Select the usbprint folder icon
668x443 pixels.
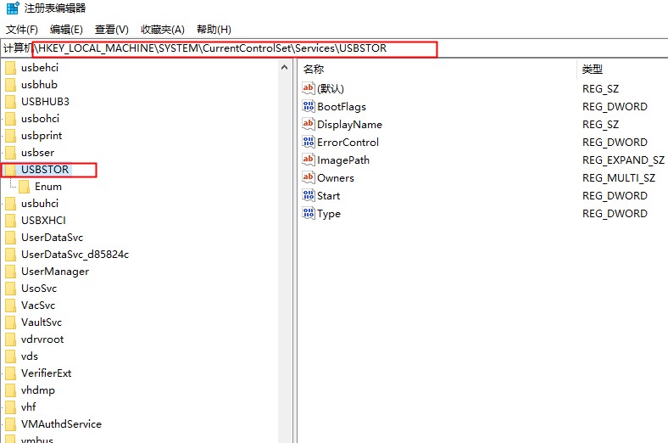11,136
